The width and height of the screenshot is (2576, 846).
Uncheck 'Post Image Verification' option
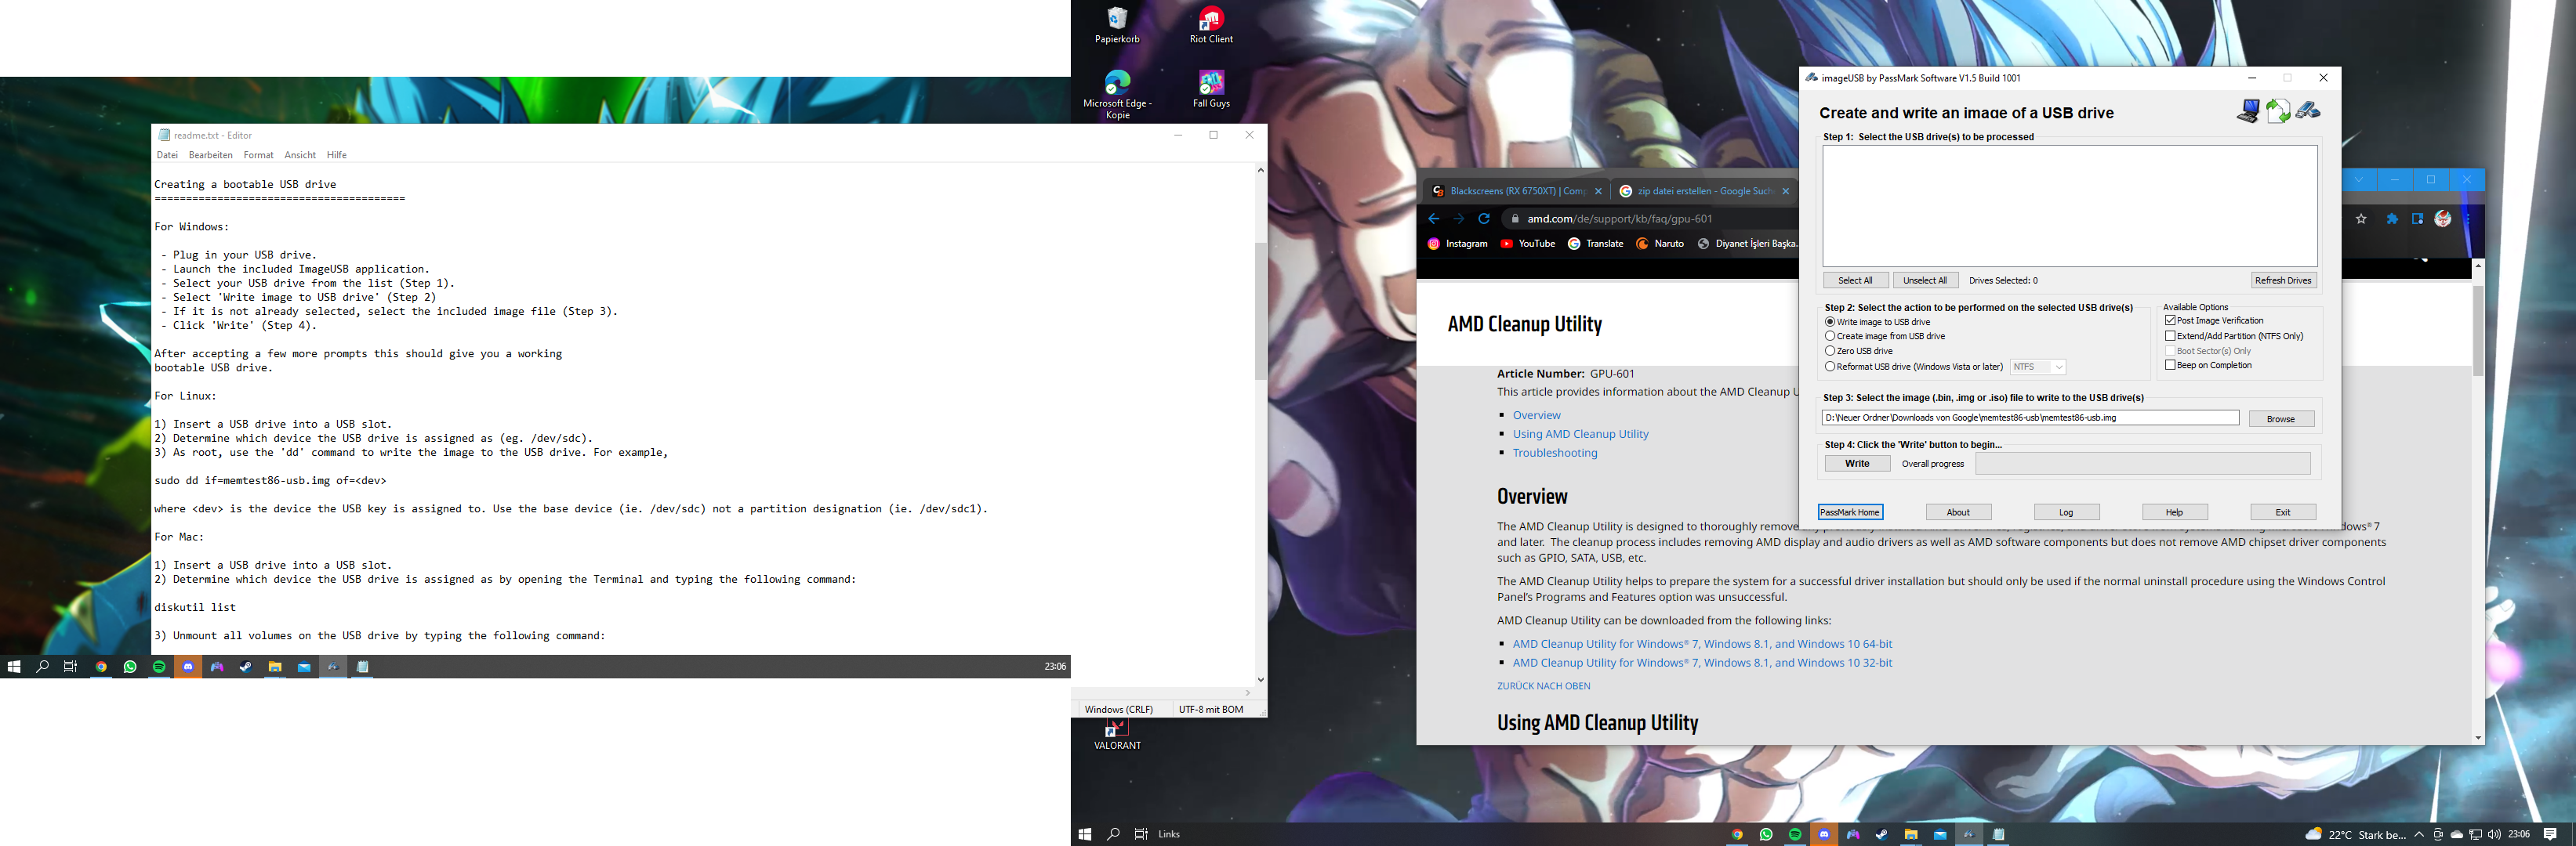pos(2170,320)
